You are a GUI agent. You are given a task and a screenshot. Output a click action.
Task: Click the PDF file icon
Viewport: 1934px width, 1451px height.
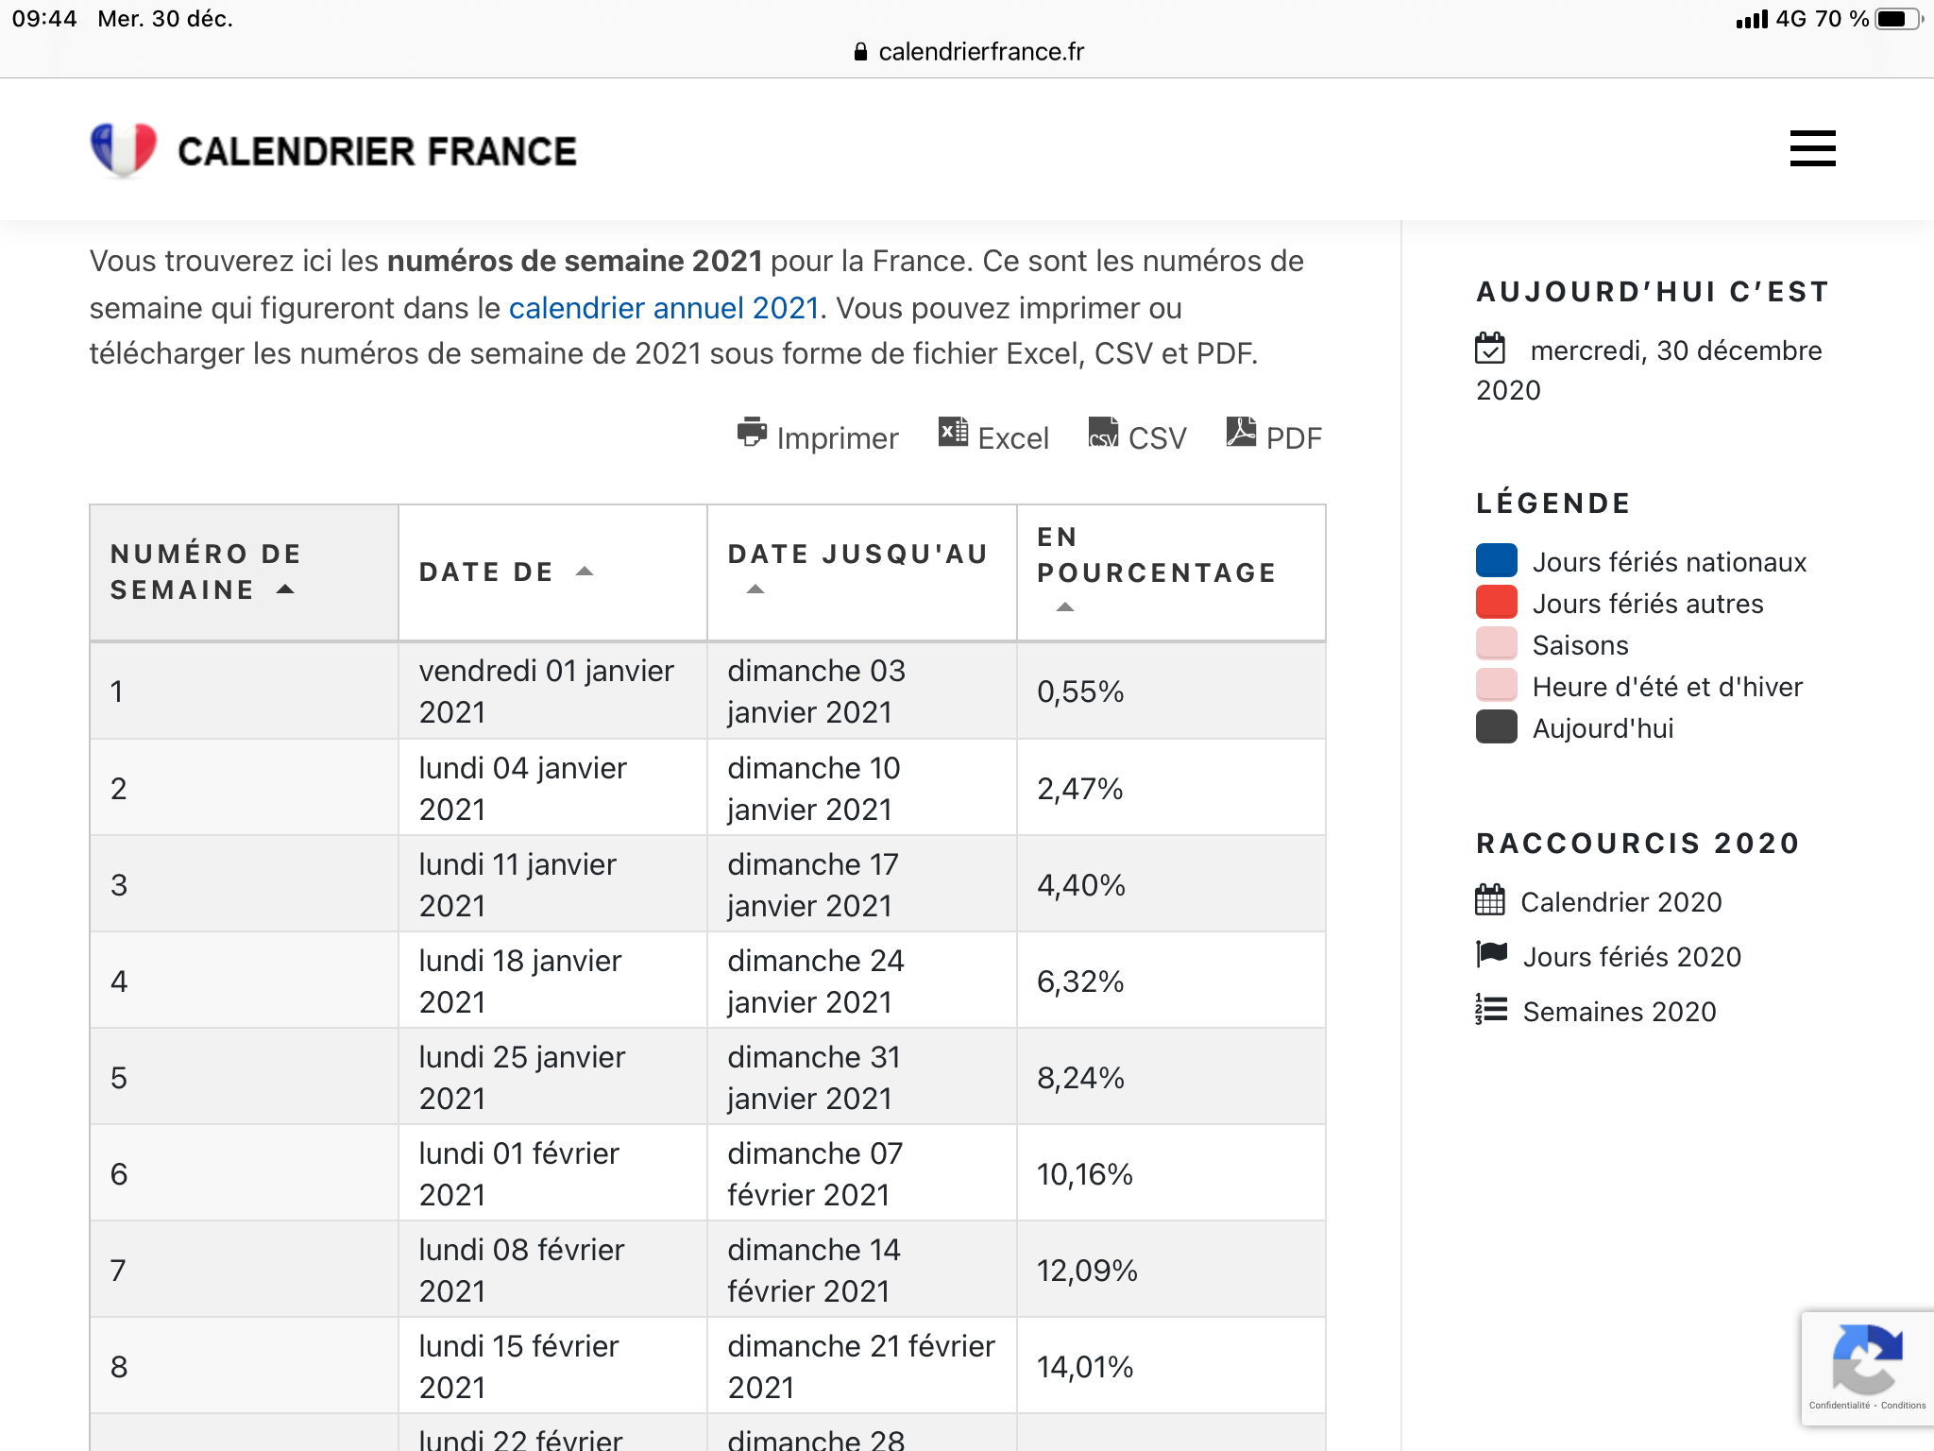[1241, 432]
